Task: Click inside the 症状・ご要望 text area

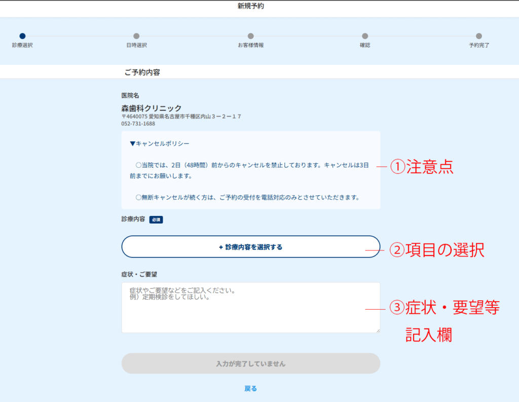Action: coord(250,307)
